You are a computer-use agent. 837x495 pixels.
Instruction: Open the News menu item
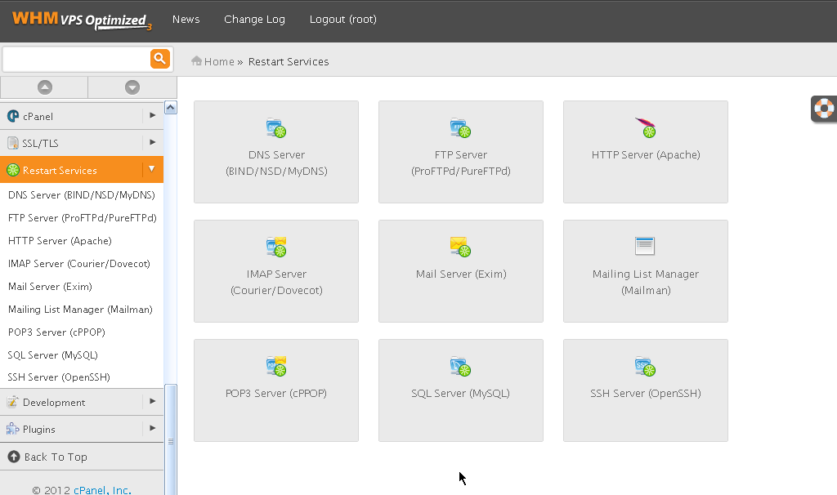tap(186, 20)
